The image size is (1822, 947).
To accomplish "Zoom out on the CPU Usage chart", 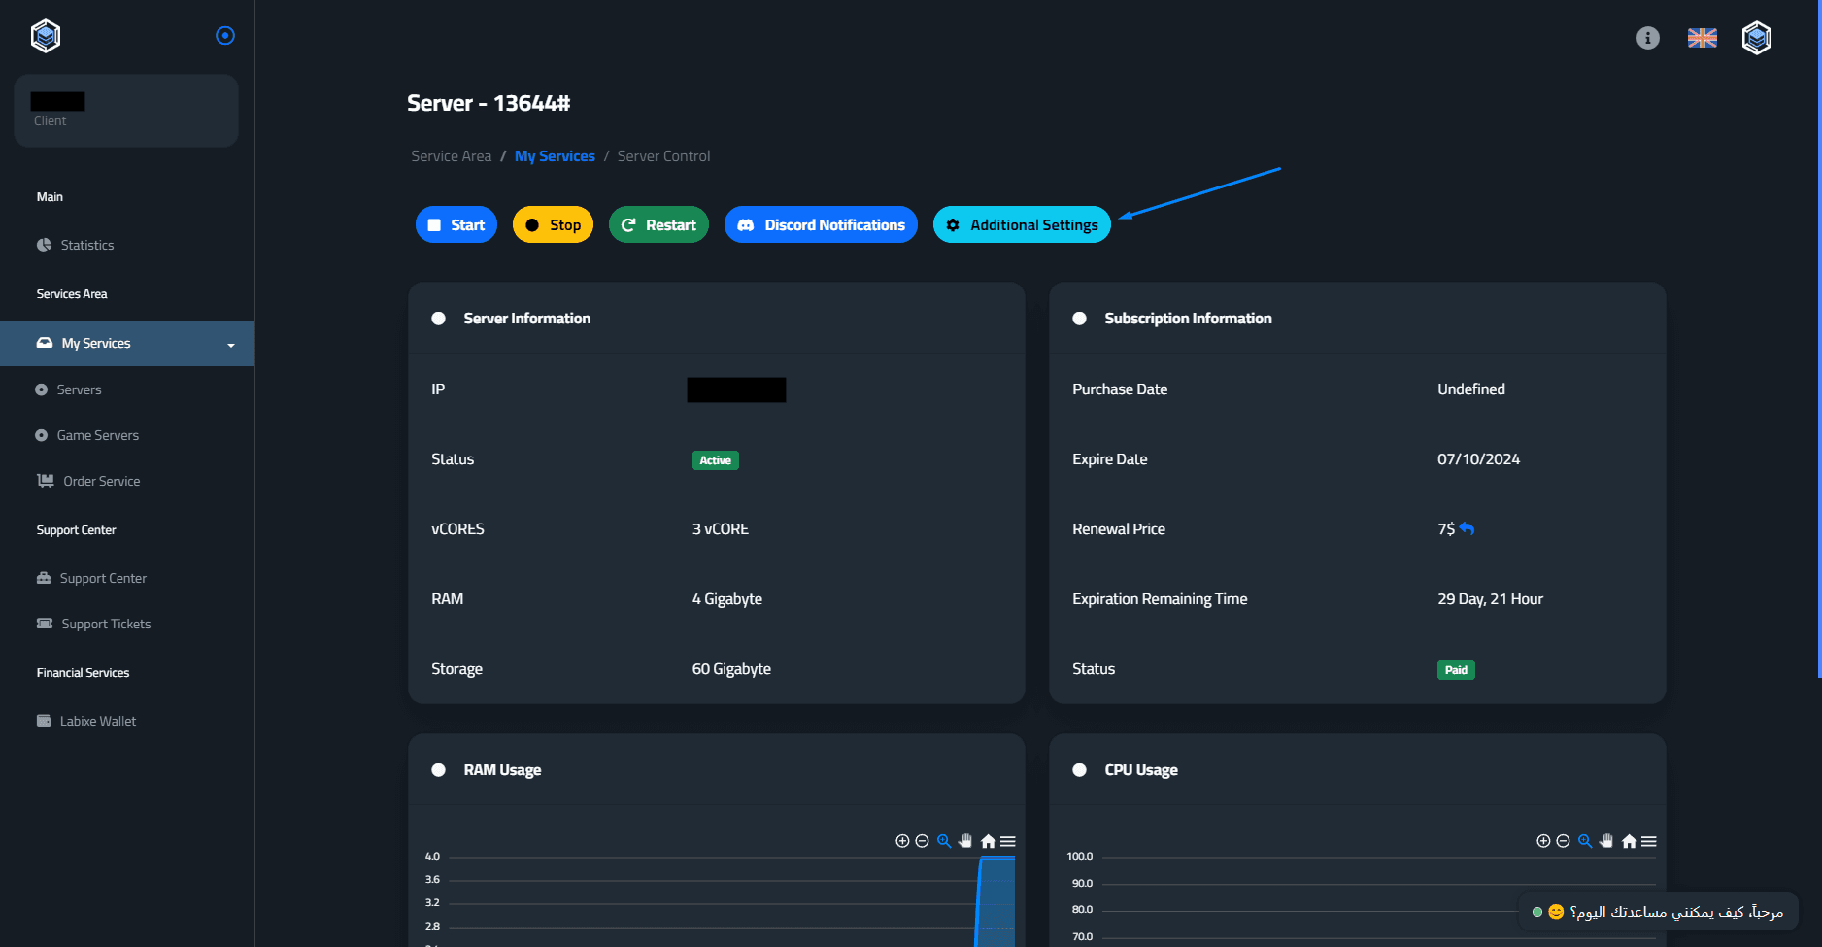I will click(1564, 841).
